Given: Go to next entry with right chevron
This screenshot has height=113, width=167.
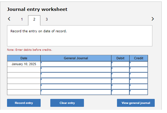Looking at the screenshot, I should 153,19.
